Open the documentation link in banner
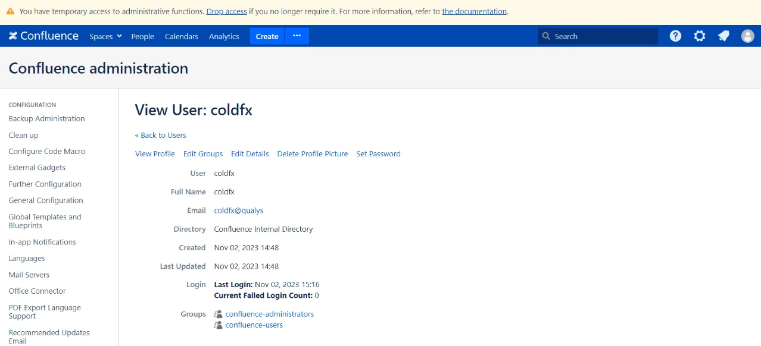Viewport: 761px width, 346px height. pyautogui.click(x=474, y=11)
